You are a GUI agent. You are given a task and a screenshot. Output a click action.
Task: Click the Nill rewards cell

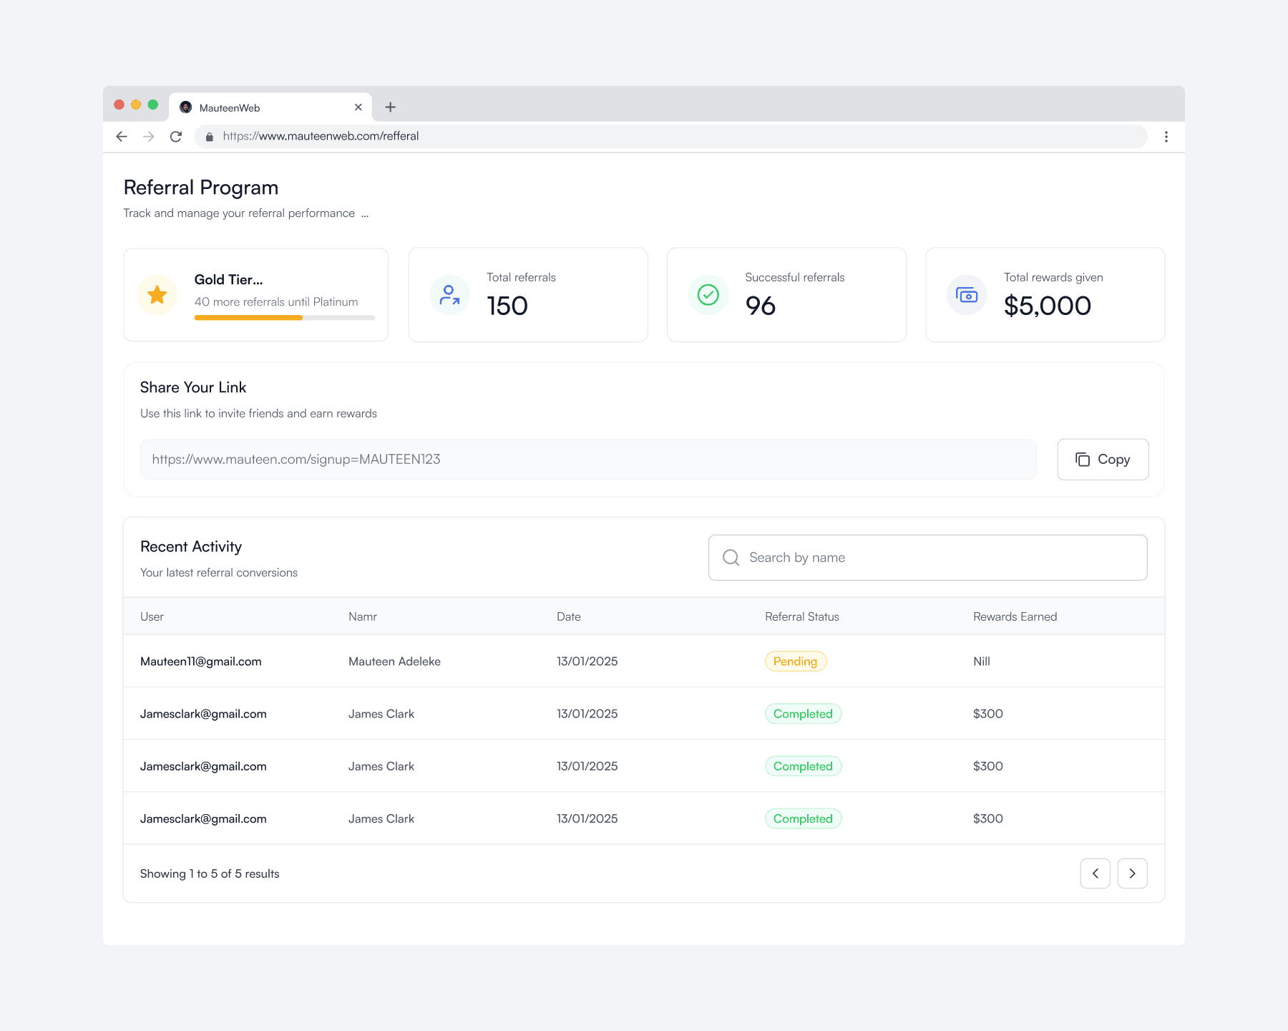point(982,662)
